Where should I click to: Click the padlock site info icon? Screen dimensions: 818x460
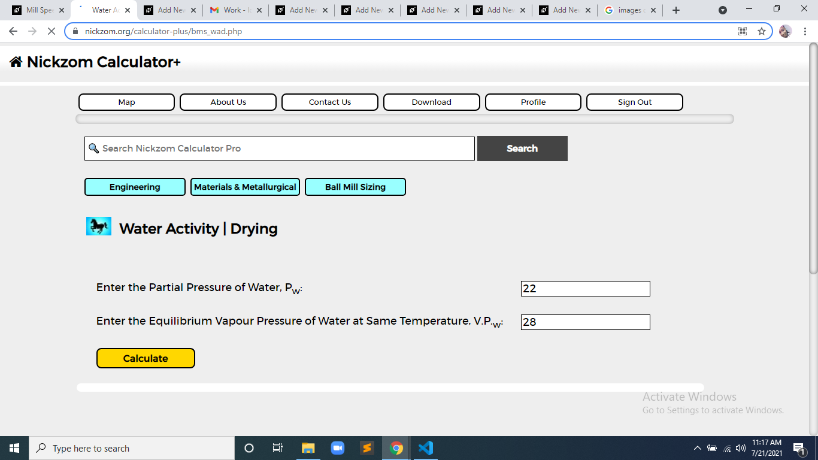75,31
